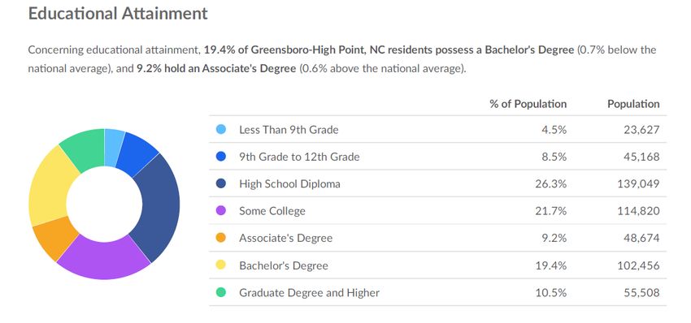Click the light blue Less Than 9th Grade dot
691x323 pixels.
221,129
